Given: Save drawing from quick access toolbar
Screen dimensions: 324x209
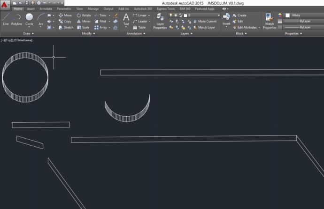Looking at the screenshot, I should pos(27,3).
